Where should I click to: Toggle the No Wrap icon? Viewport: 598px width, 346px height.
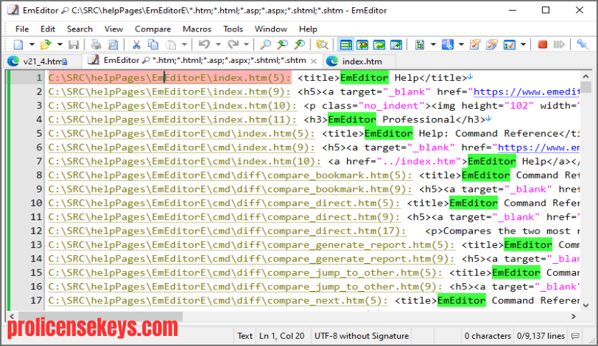[345, 44]
